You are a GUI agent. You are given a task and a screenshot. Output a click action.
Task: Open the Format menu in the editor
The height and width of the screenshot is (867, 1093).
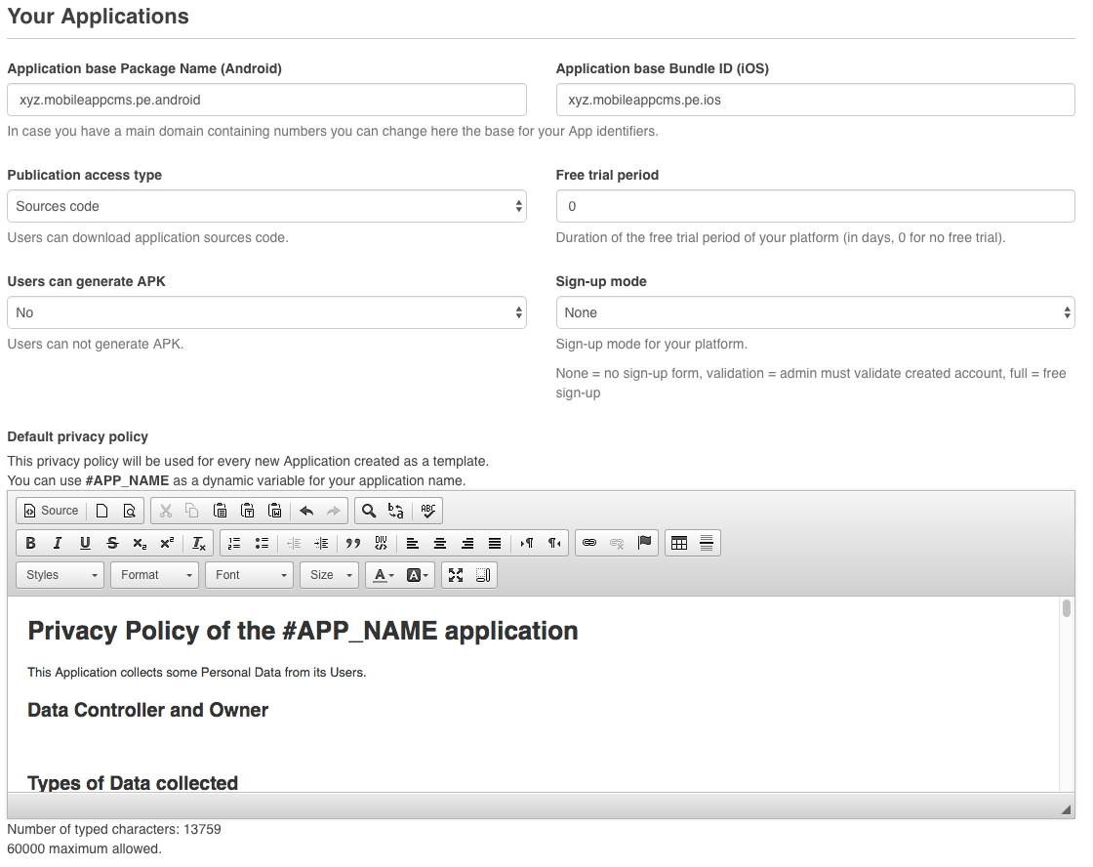(154, 575)
